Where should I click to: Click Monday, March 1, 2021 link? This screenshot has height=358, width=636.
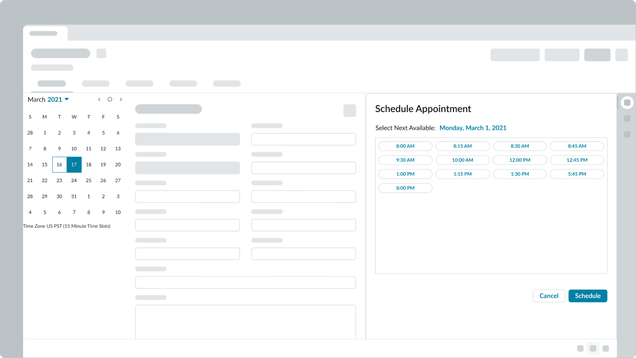coord(473,128)
